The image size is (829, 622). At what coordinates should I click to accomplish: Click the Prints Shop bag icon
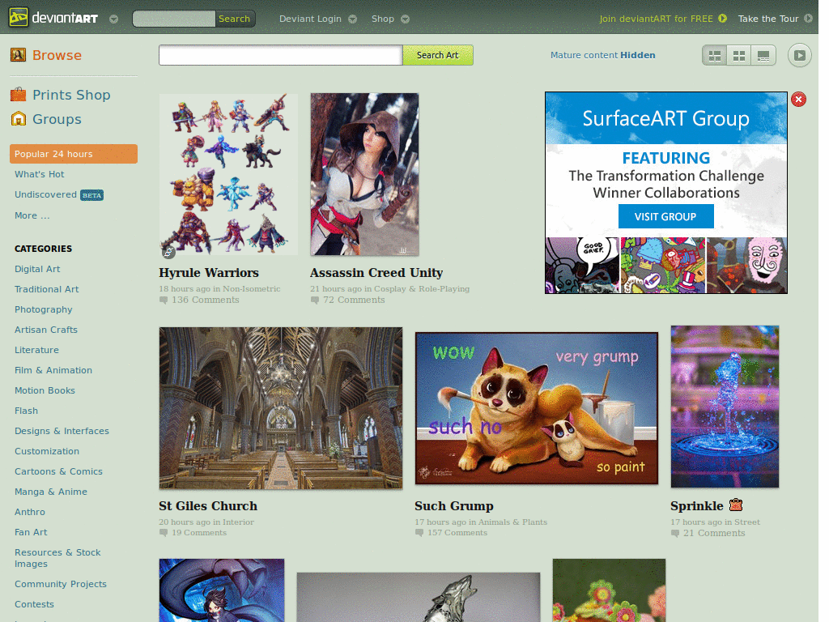point(18,94)
